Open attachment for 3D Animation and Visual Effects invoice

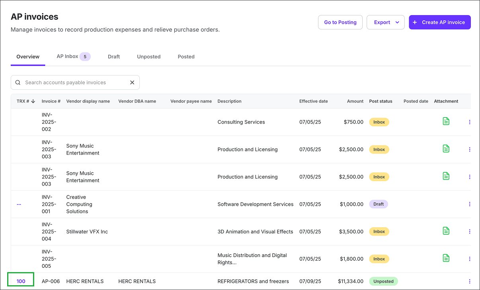[446, 231]
